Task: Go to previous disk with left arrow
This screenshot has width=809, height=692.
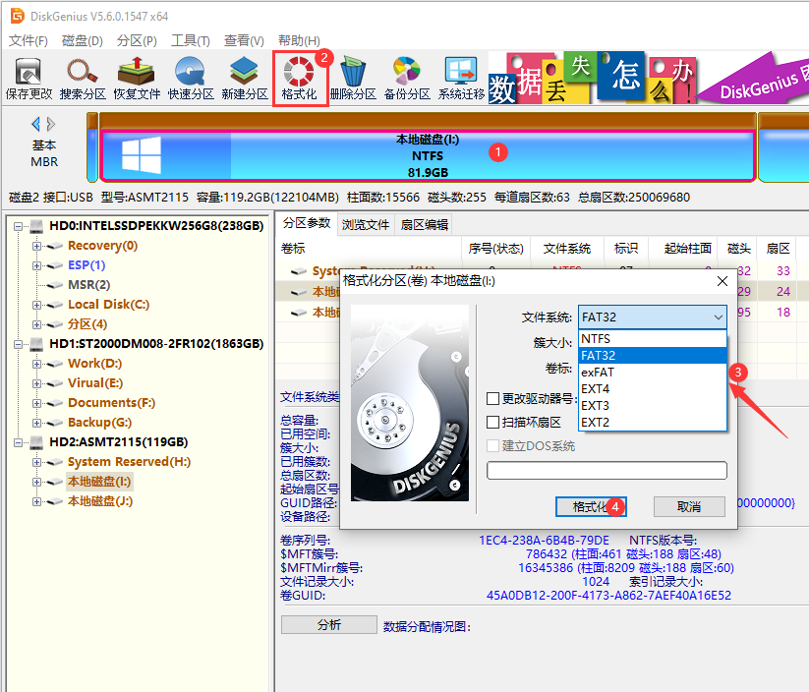Action: pyautogui.click(x=35, y=124)
